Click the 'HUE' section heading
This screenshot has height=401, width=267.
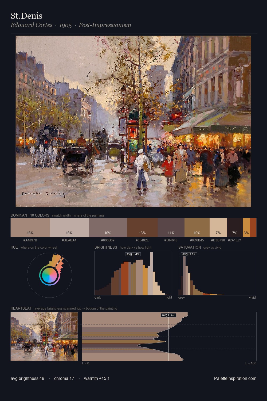pyautogui.click(x=14, y=247)
